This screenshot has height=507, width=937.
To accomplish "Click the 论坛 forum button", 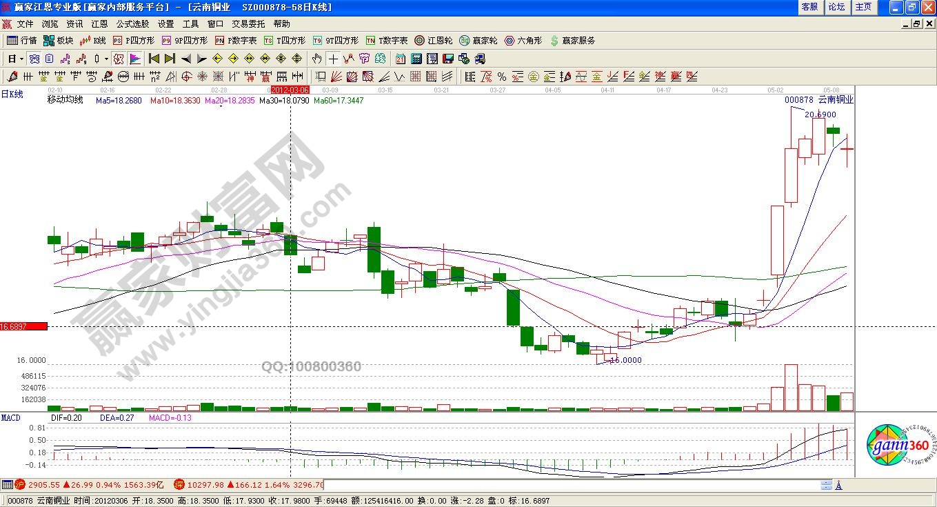I will tap(836, 7).
